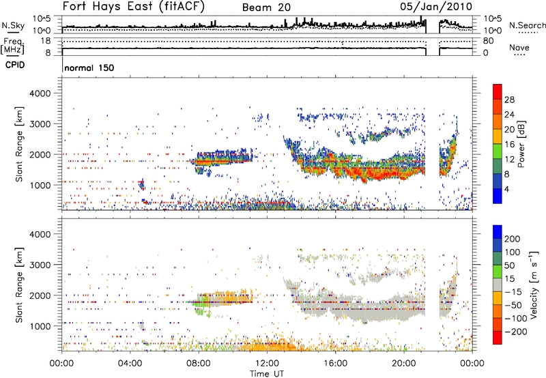Screen dimensions: 546x378
Task: Click 'Slant Range [km]' label of velocity panel
Action: [x=19, y=285]
